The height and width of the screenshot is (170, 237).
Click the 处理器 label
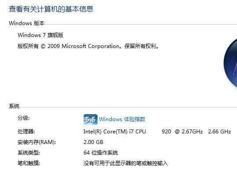[x=26, y=132]
